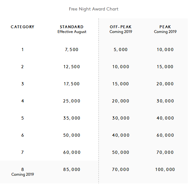The width and height of the screenshot is (196, 190).
Task: Select category 1 standard value 7,500
Action: 71,49
